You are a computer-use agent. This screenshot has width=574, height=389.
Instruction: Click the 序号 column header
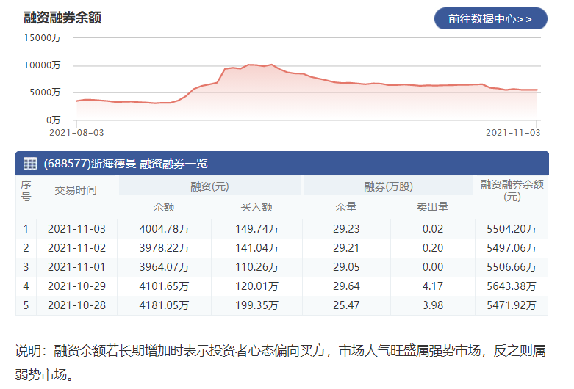pos(26,190)
